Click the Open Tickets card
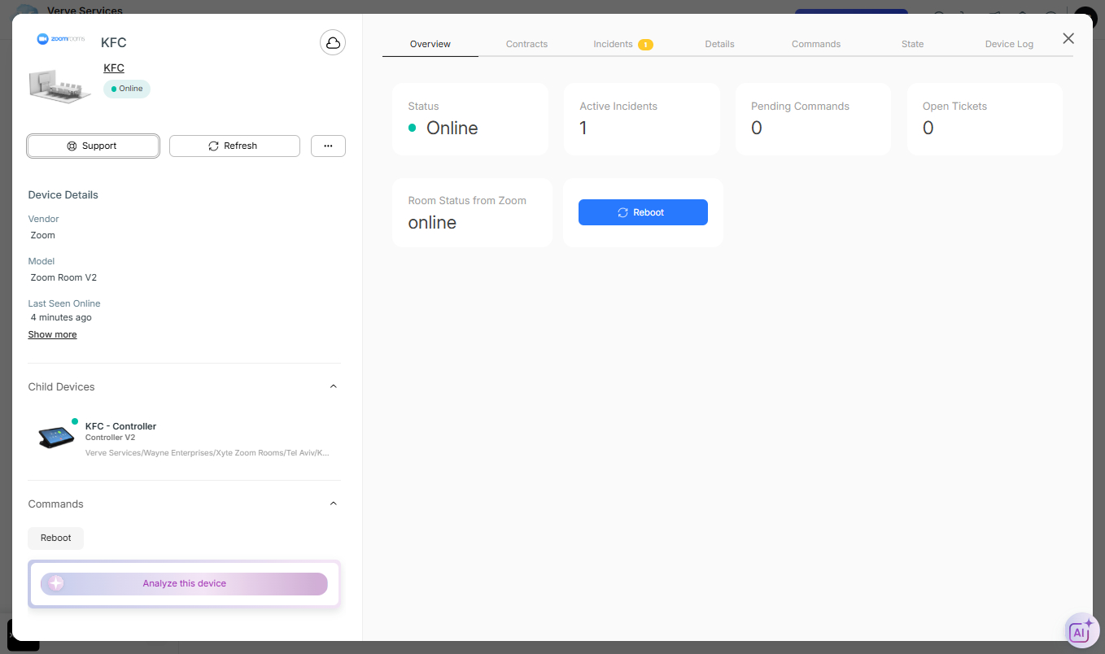The width and height of the screenshot is (1105, 654). click(985, 119)
